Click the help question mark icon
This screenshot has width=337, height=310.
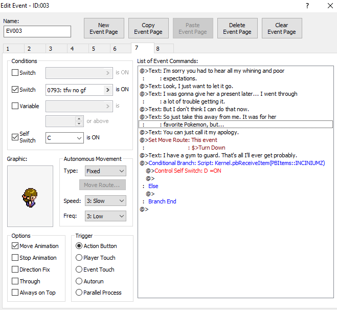point(307,6)
